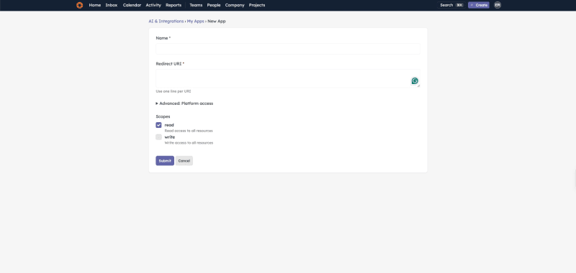The width and height of the screenshot is (576, 273).
Task: Click the orange app logo icon
Action: 79,5
